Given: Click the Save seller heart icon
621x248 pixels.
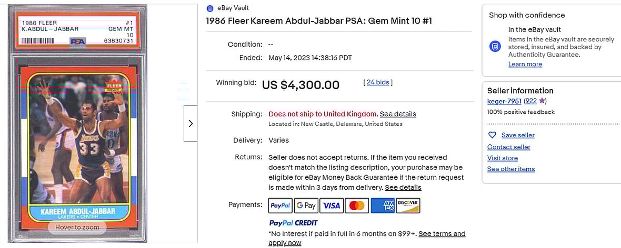Looking at the screenshot, I should (x=492, y=135).
